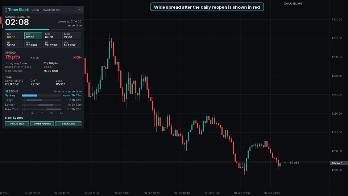Select the H4 timeframe cell
The width and height of the screenshot is (348, 196).
(33, 44)
